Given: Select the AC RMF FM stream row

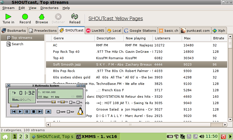Looking at the screenshot, I should tap(137, 45).
